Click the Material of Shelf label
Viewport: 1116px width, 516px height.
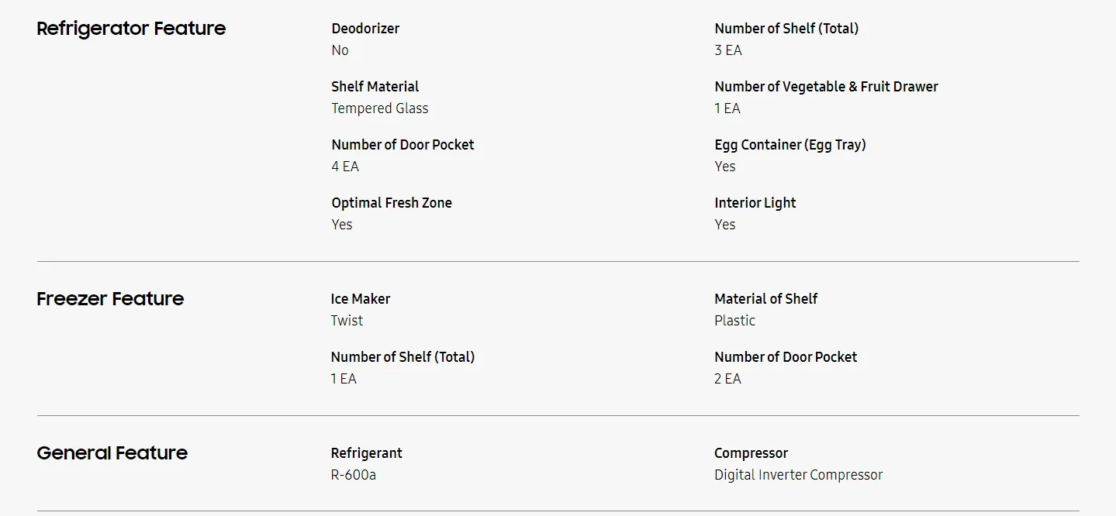(x=765, y=299)
